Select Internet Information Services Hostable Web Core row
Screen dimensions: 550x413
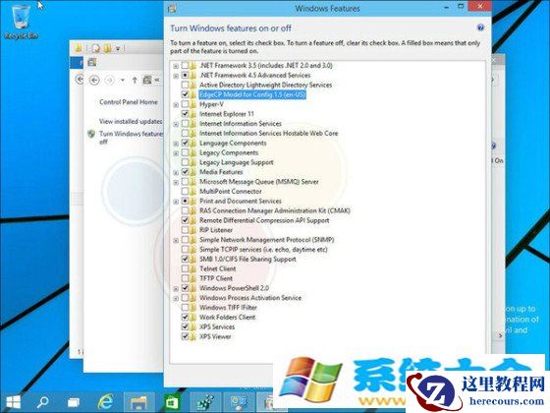[x=269, y=133]
